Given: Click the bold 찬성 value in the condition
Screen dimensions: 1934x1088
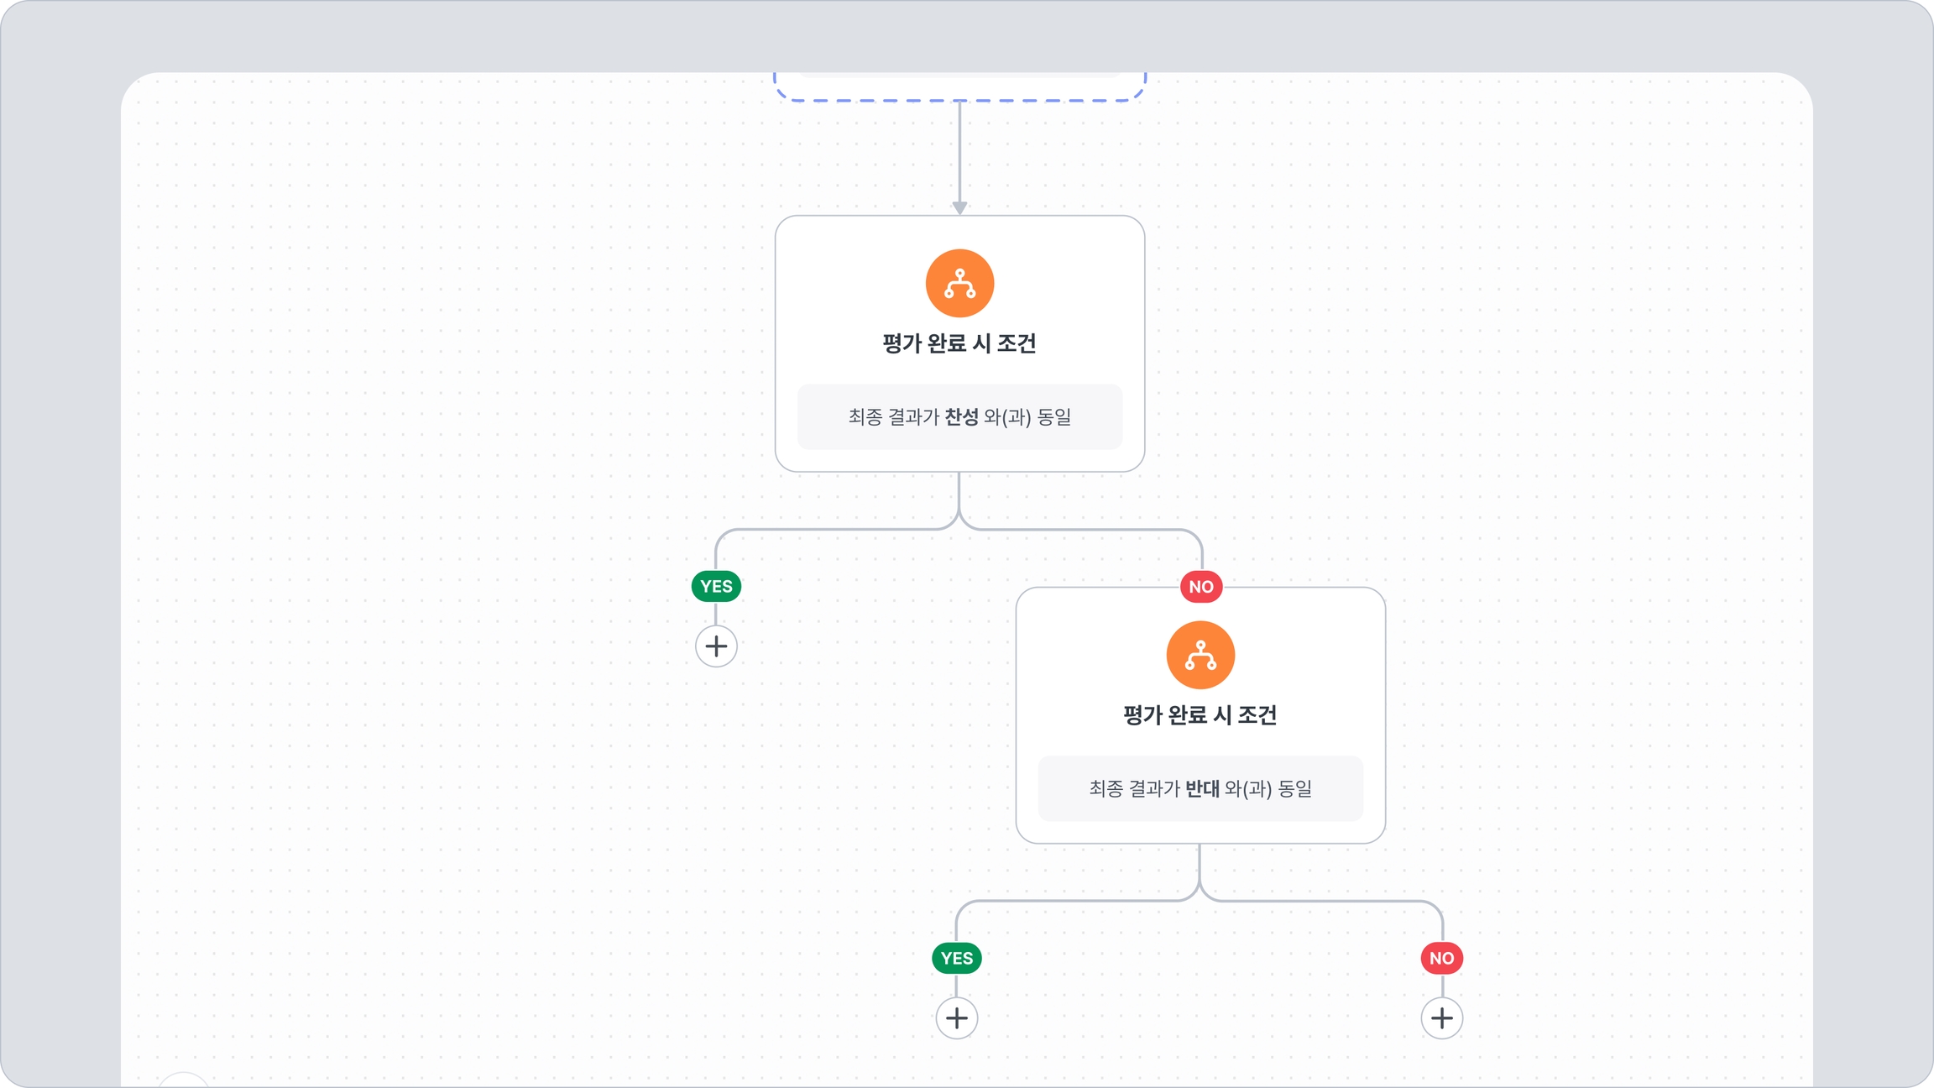Looking at the screenshot, I should [x=961, y=417].
